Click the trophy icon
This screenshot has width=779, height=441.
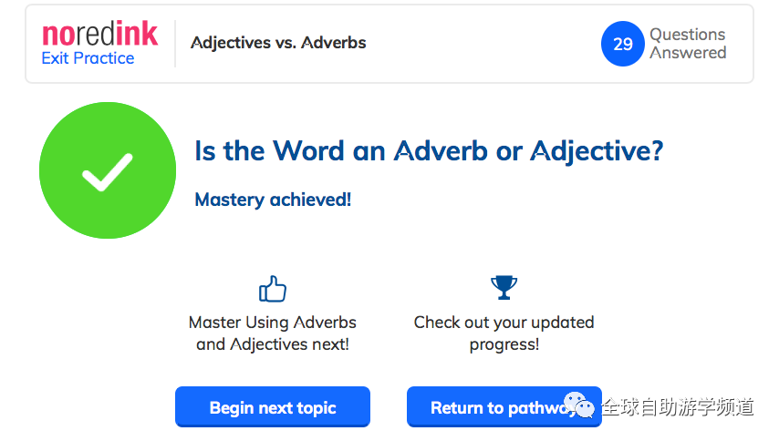click(x=504, y=288)
